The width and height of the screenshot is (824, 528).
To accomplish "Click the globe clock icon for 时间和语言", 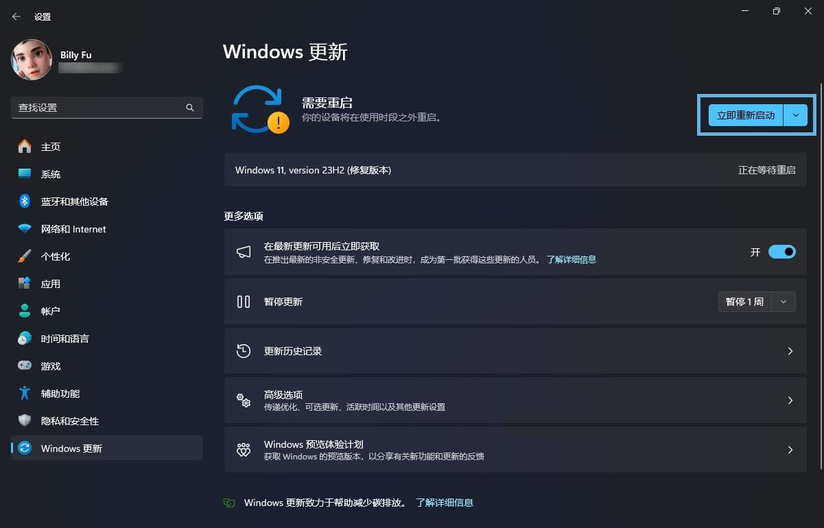I will 25,338.
